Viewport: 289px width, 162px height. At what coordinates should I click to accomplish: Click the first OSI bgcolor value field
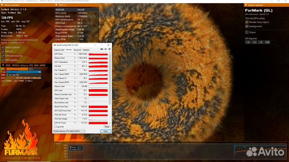[x=248, y=42]
